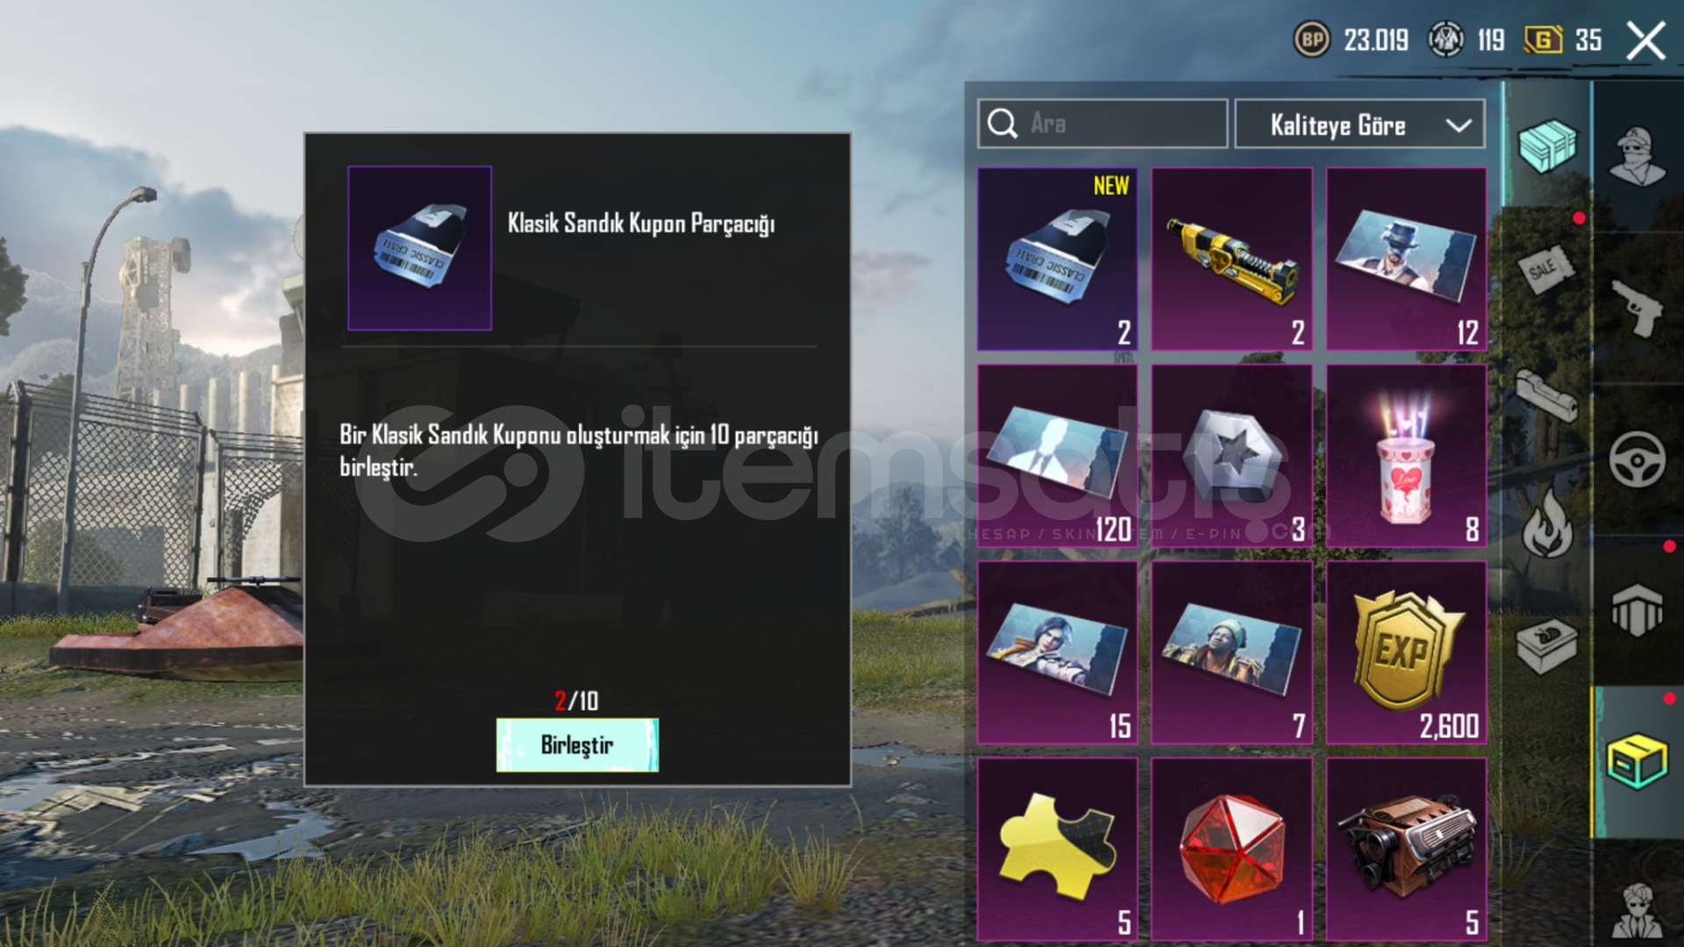
Task: Select the SALE coupon category icon
Action: (x=1547, y=268)
